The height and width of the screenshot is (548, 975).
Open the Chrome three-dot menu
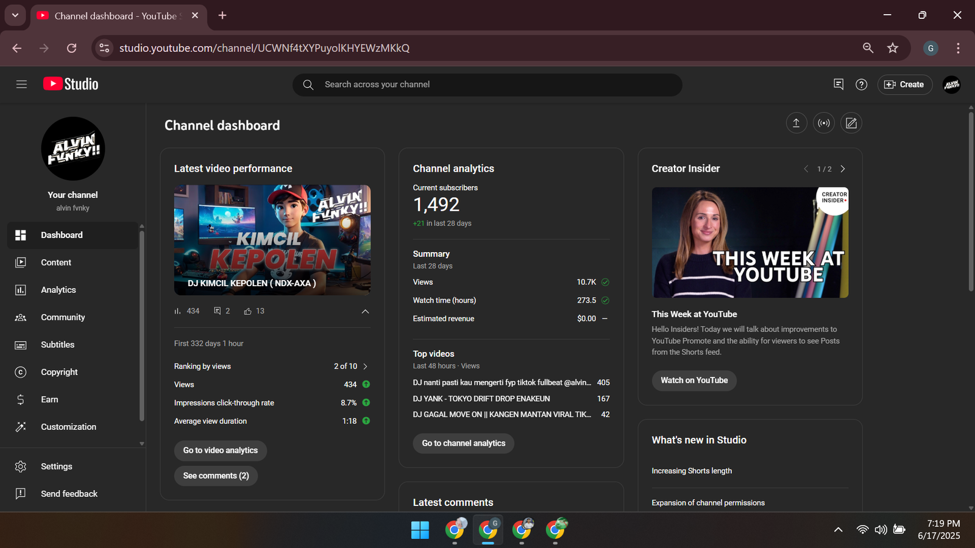point(958,48)
